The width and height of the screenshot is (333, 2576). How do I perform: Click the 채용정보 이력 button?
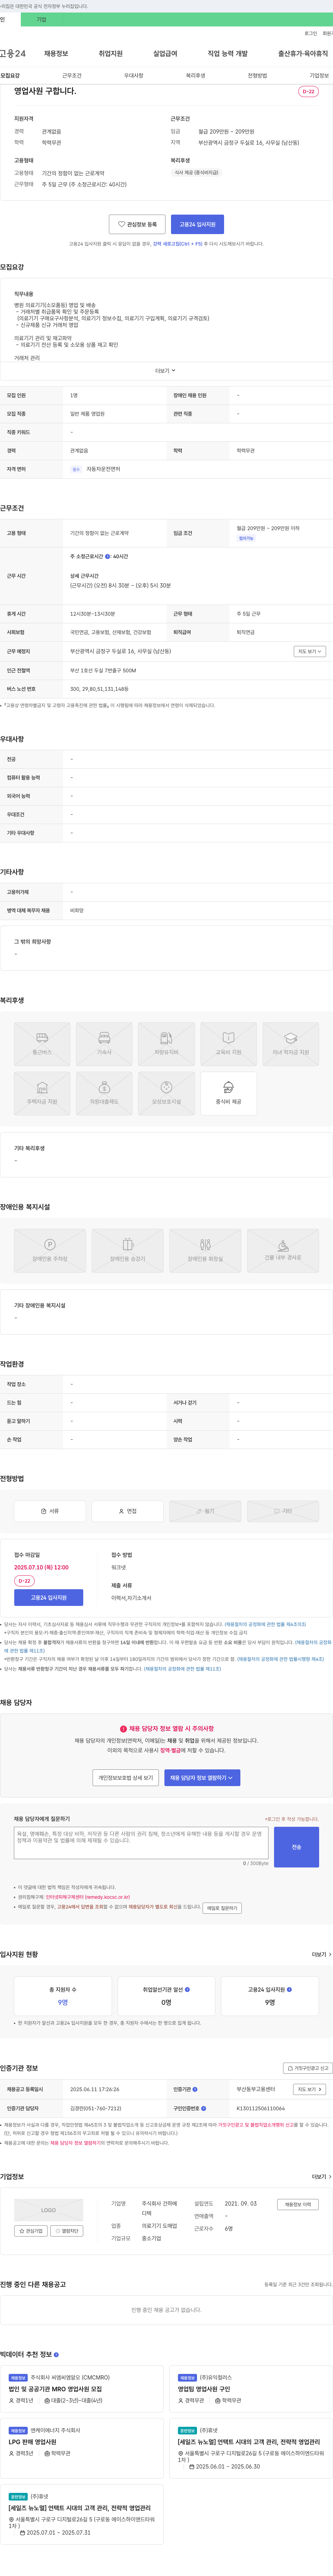click(298, 2204)
